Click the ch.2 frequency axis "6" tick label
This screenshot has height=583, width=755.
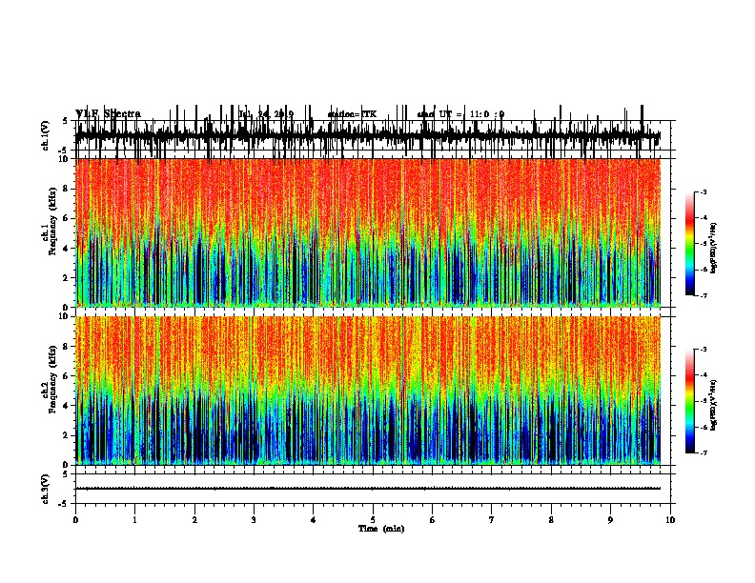pos(66,376)
